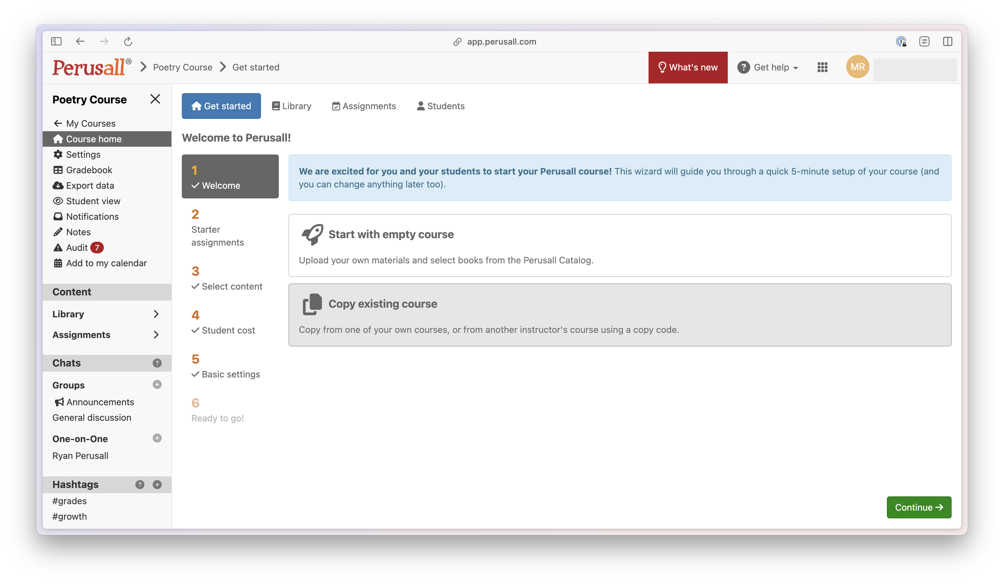Switch to the Assignments tab
The width and height of the screenshot is (1004, 583).
tap(364, 106)
